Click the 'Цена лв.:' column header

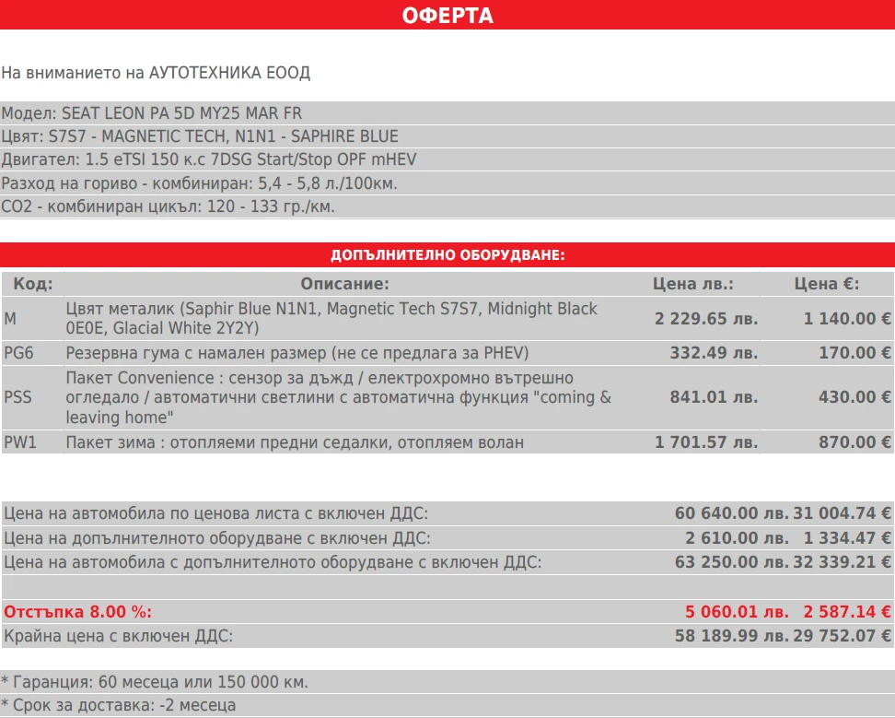point(693,284)
